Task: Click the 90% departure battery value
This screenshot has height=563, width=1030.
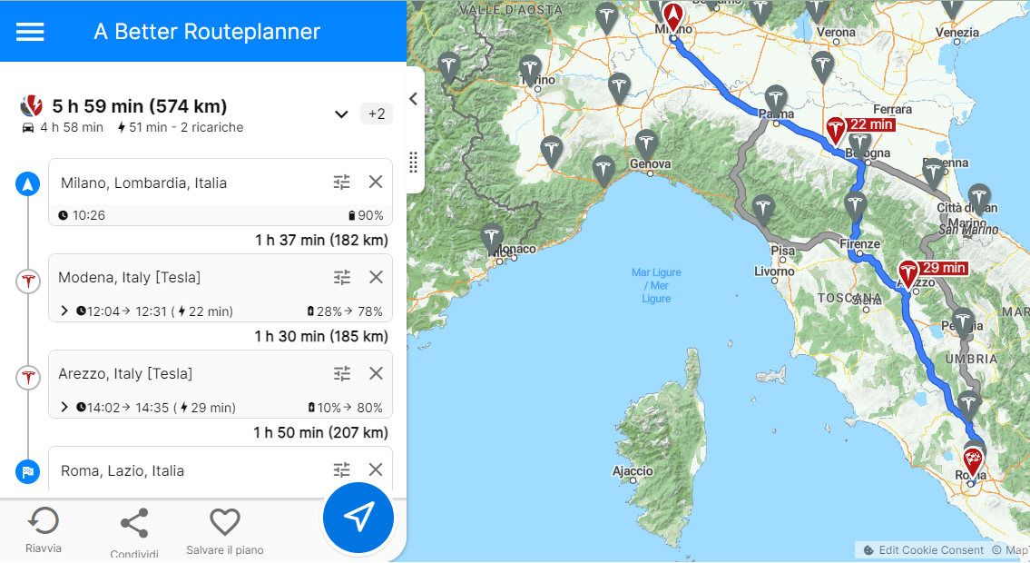Action: (367, 215)
